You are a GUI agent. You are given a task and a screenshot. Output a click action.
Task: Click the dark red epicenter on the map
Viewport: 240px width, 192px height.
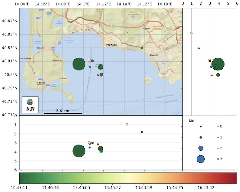click(93, 61)
